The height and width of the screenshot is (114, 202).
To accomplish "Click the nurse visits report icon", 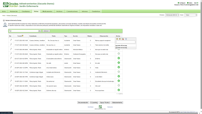I will coord(5,25).
